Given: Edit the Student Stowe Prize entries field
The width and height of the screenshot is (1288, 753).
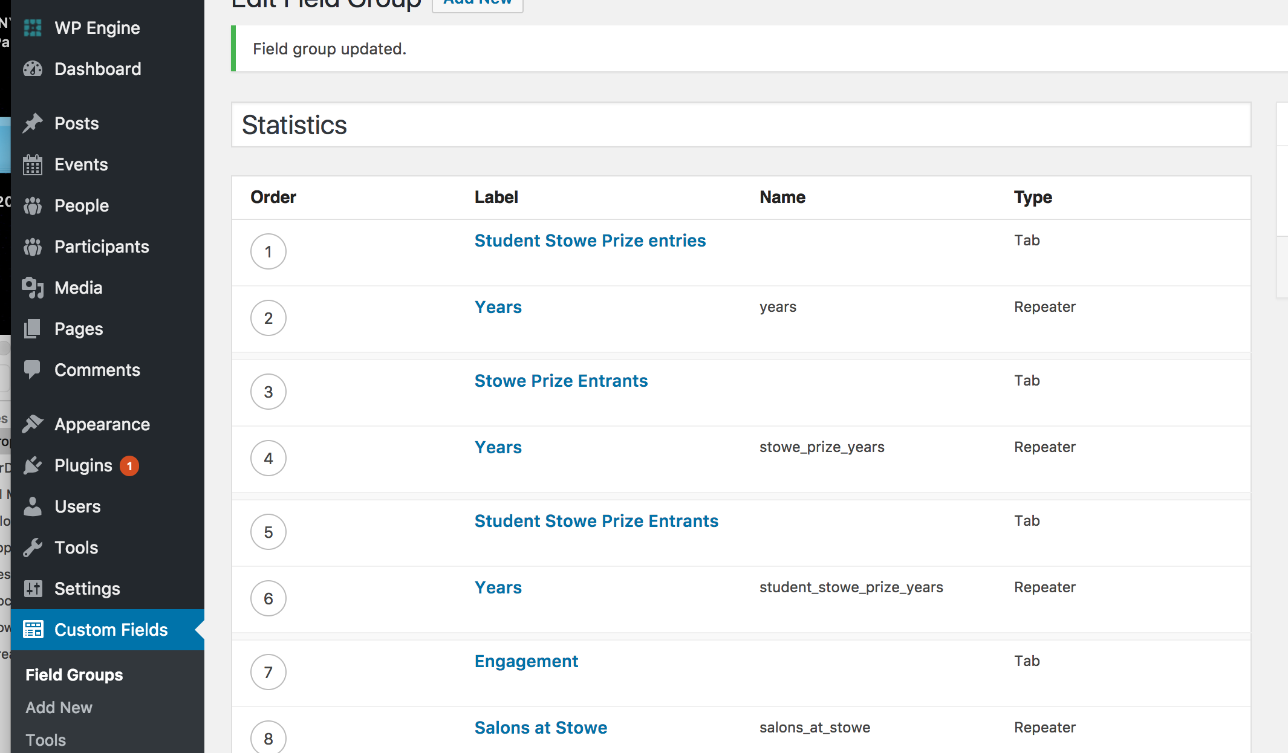Looking at the screenshot, I should coord(590,241).
